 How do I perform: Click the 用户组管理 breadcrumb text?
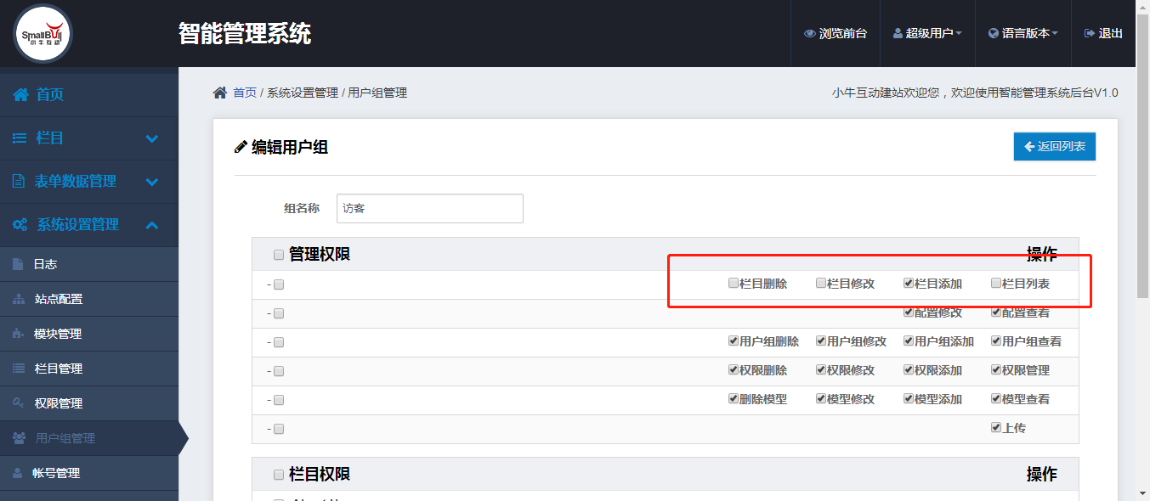click(377, 93)
